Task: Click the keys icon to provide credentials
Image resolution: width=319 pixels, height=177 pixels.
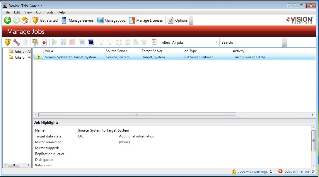Action: coord(35,42)
